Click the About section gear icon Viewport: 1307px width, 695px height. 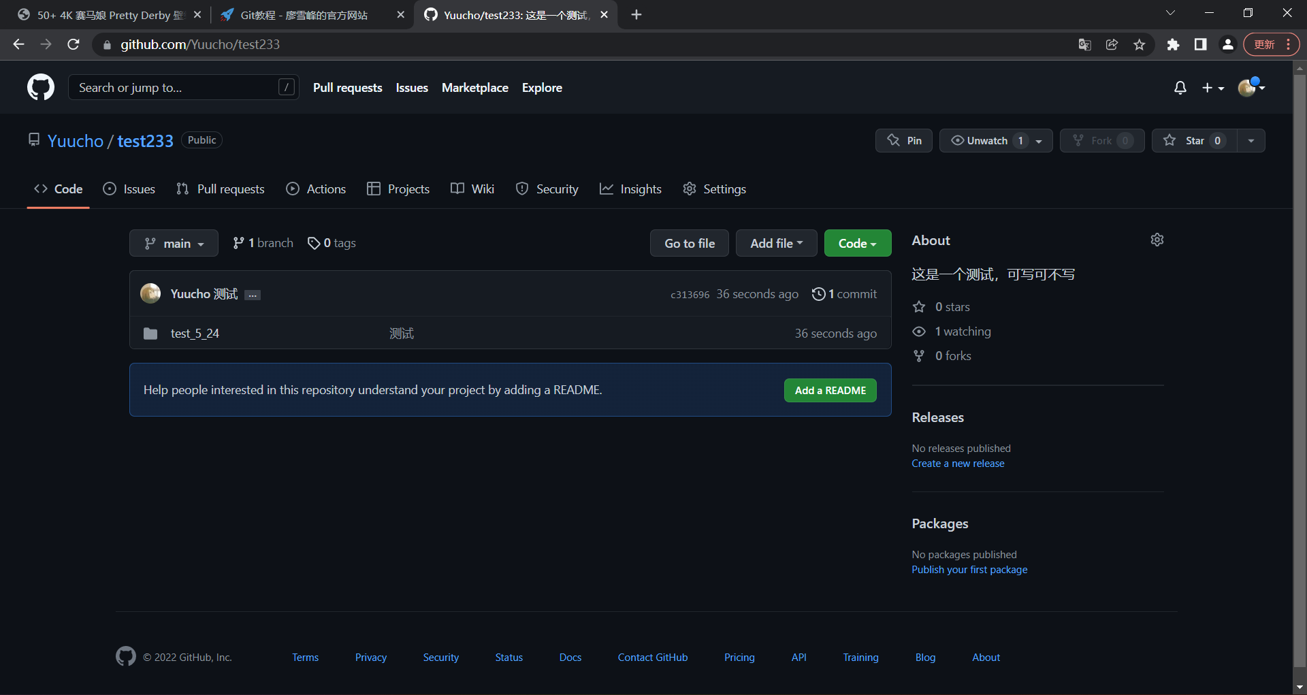[x=1157, y=240]
